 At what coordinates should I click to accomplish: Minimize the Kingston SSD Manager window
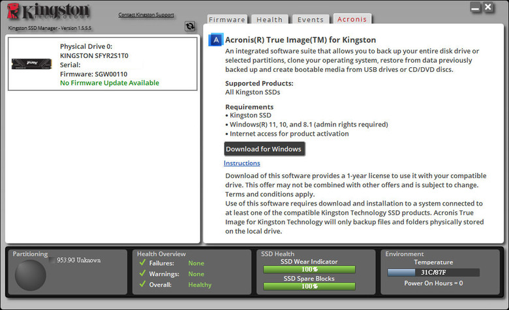click(x=475, y=7)
